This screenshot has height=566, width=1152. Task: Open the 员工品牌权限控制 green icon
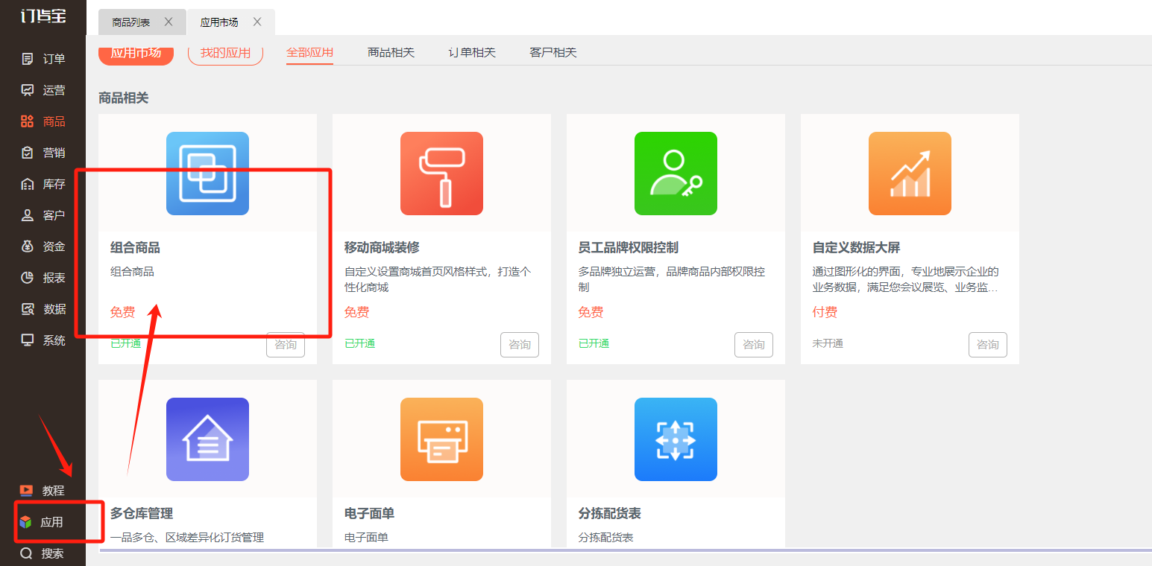(x=676, y=174)
